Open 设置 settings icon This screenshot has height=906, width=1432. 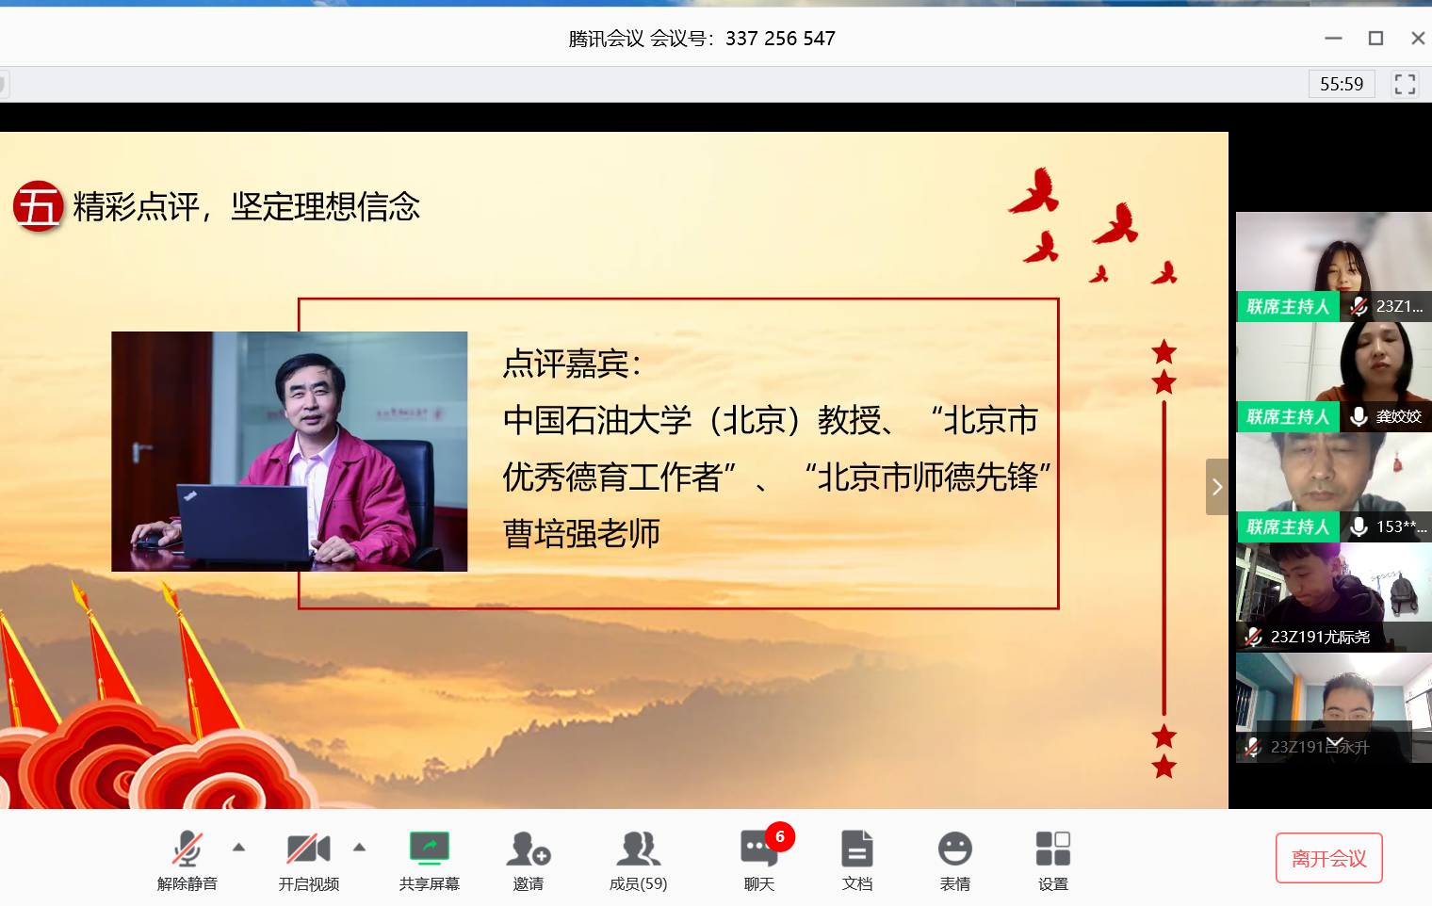click(x=1052, y=859)
